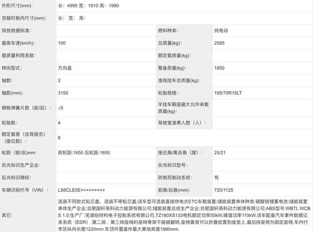Select approach/departure angle value 25/21

pos(220,153)
